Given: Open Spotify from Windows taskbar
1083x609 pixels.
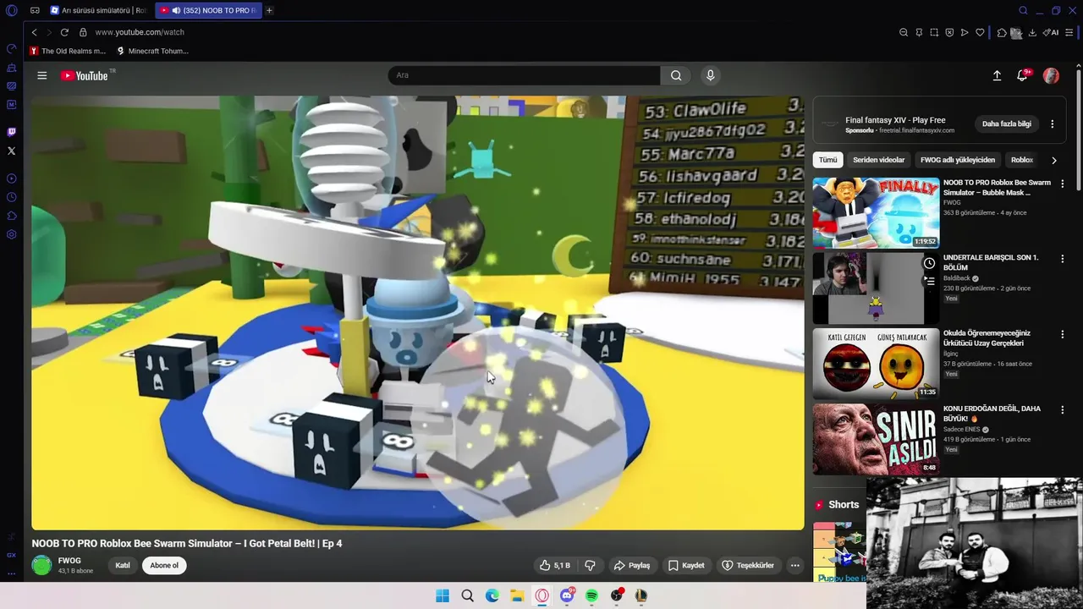Looking at the screenshot, I should tap(591, 595).
